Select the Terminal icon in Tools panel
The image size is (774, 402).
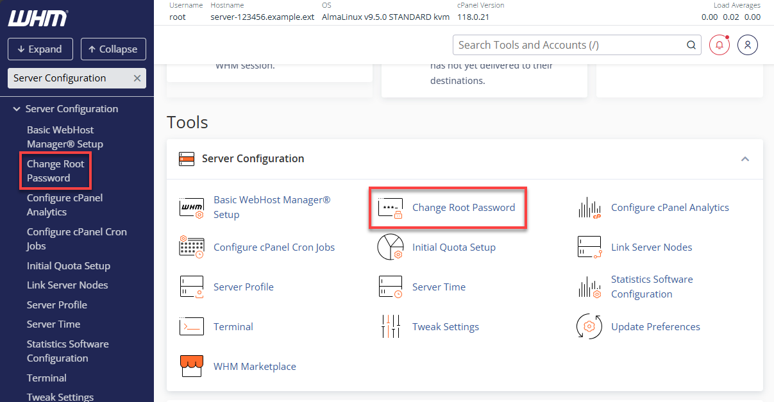click(192, 326)
